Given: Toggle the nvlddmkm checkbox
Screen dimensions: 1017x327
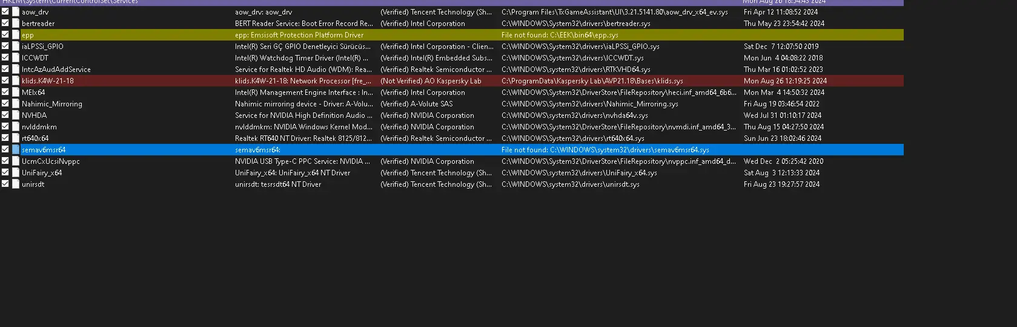Looking at the screenshot, I should coord(5,126).
